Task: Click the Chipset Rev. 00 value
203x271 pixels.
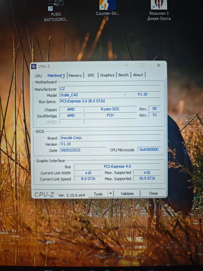Action: pos(154,109)
